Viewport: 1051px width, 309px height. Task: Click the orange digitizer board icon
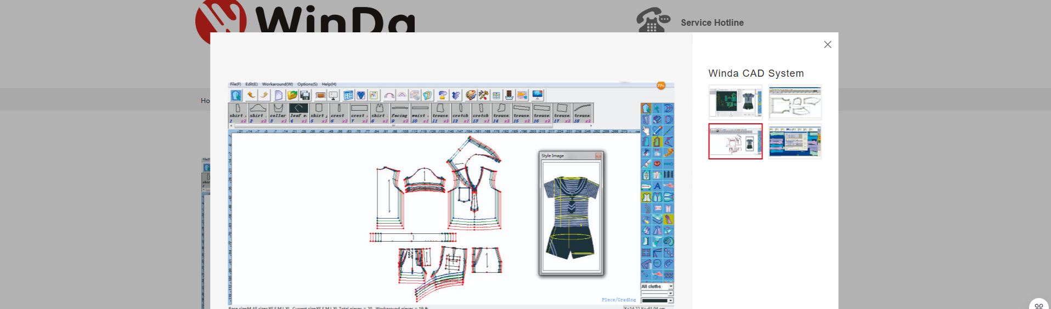tap(320, 95)
